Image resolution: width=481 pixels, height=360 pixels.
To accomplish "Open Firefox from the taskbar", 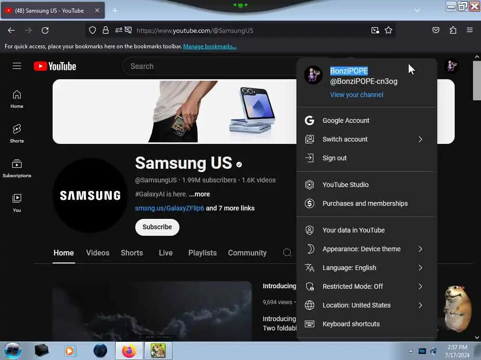I will (129, 351).
